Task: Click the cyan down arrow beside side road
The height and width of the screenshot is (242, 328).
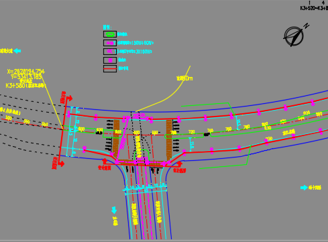Action: point(114,210)
